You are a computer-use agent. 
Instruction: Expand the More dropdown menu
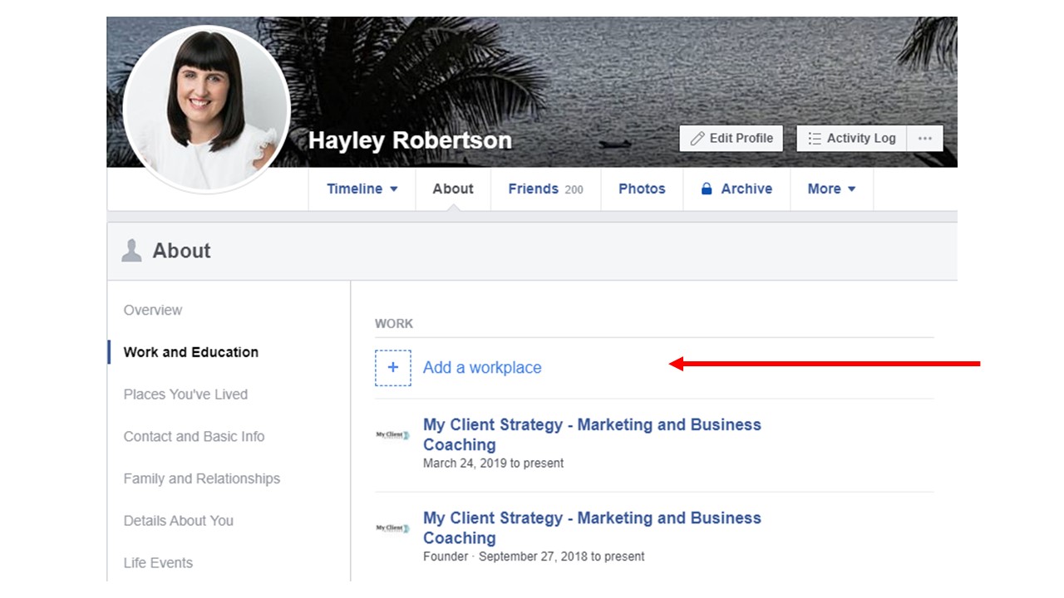click(831, 189)
